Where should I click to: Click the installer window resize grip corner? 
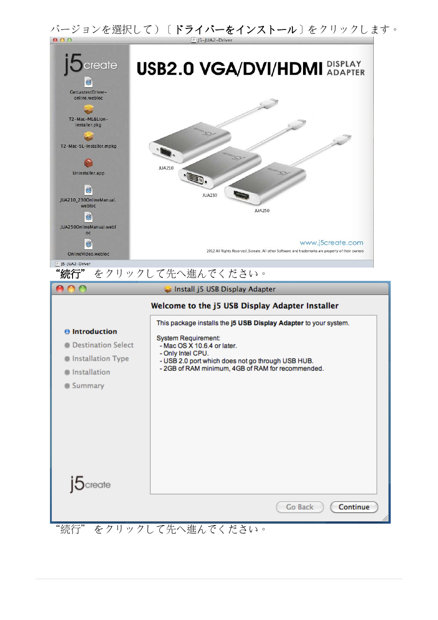[x=385, y=518]
